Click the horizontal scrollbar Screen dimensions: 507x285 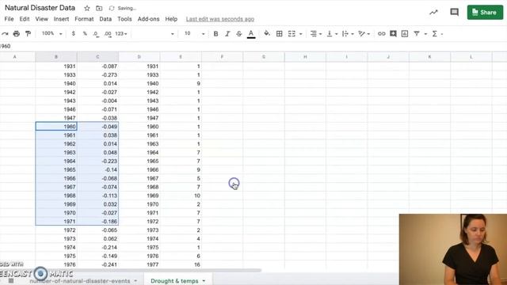[x=149, y=270]
